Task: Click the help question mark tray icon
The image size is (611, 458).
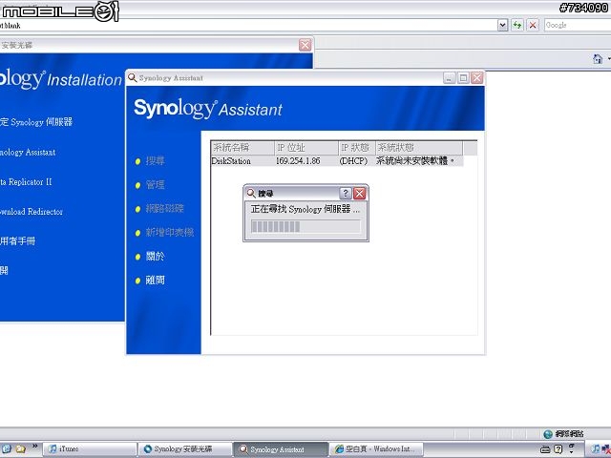Action: (558, 449)
